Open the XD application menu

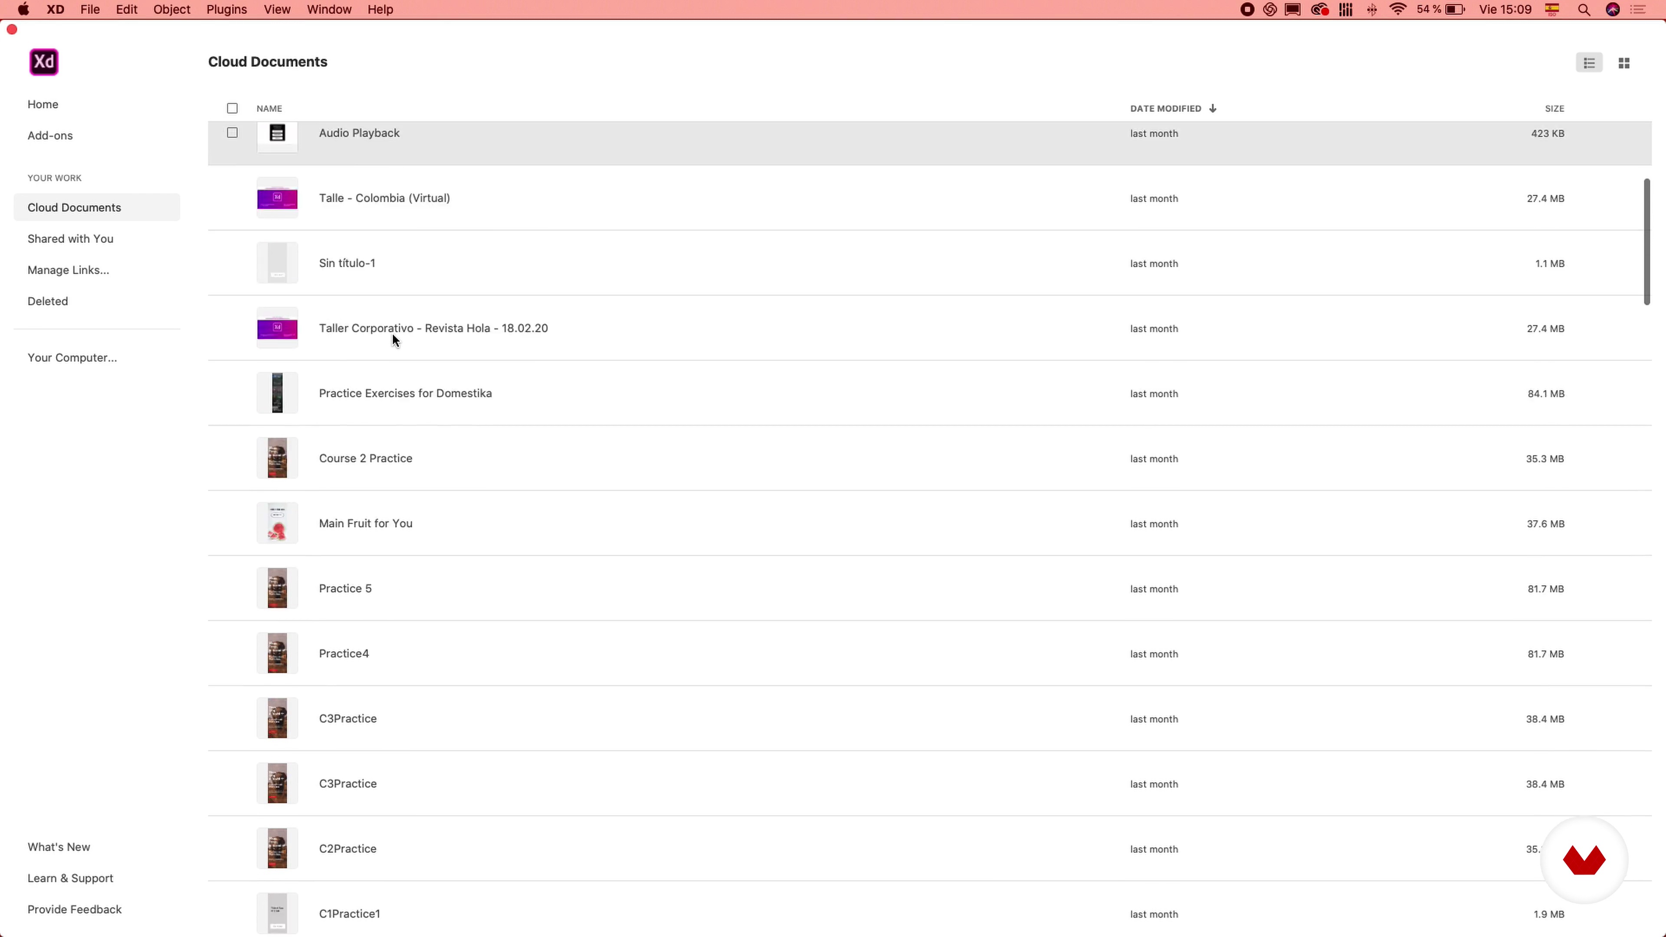(x=56, y=9)
